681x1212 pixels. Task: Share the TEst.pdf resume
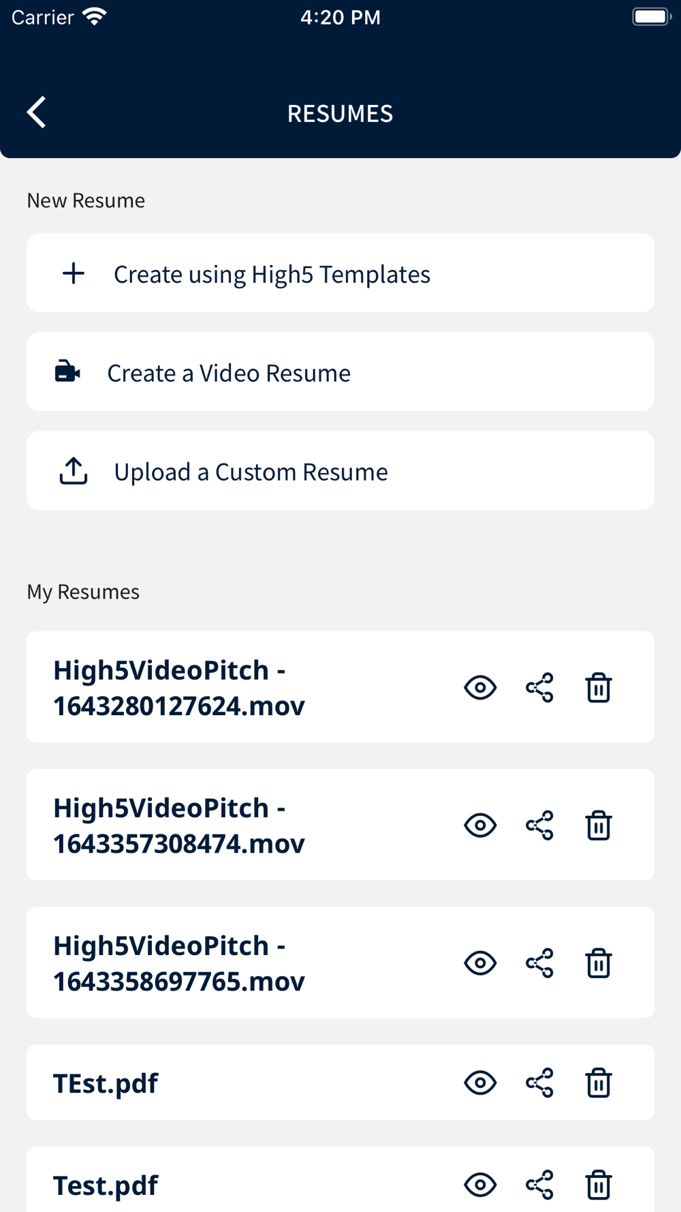pyautogui.click(x=539, y=1082)
